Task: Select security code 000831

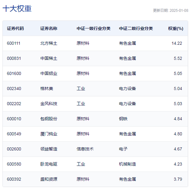Action: (14, 58)
